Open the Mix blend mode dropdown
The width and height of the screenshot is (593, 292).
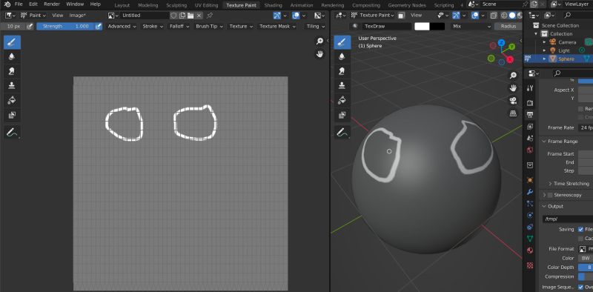click(x=471, y=27)
